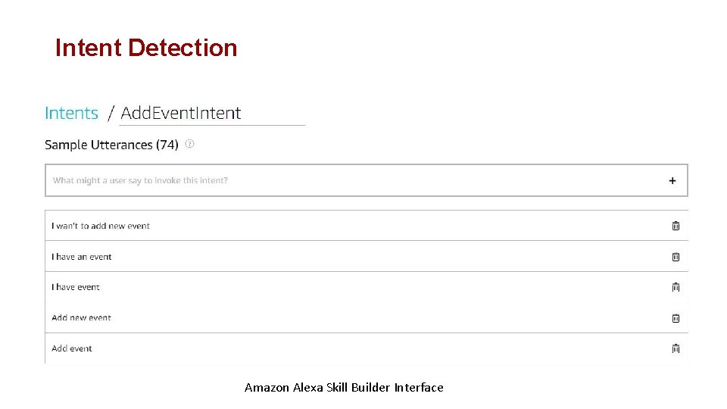This screenshot has height=409, width=727.
Task: Select the "I have an event" utterance text
Action: tap(82, 257)
